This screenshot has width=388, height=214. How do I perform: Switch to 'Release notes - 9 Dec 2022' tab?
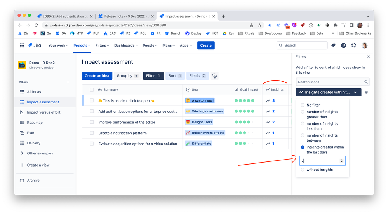tap(126, 16)
